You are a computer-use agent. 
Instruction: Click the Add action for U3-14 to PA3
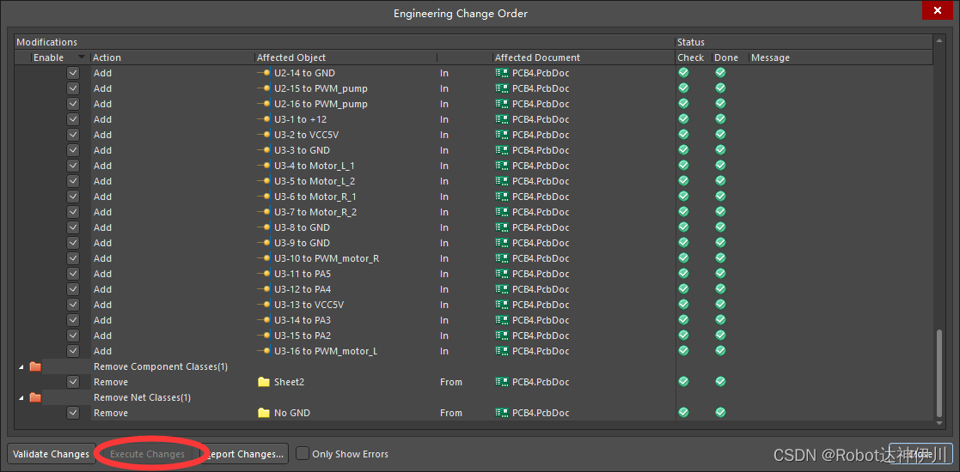tap(102, 320)
